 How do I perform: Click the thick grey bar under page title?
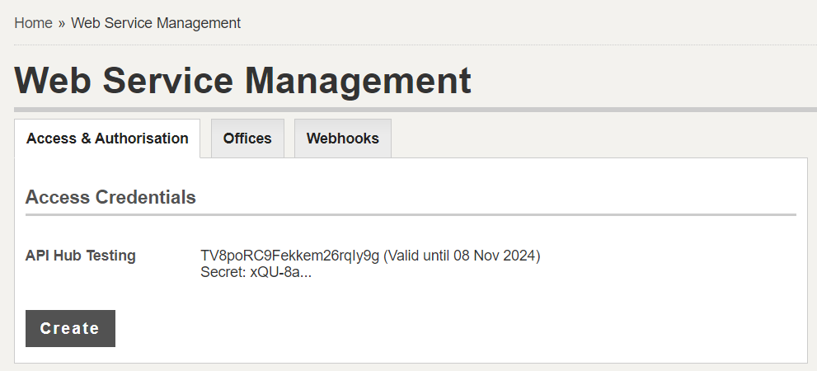tap(416, 110)
